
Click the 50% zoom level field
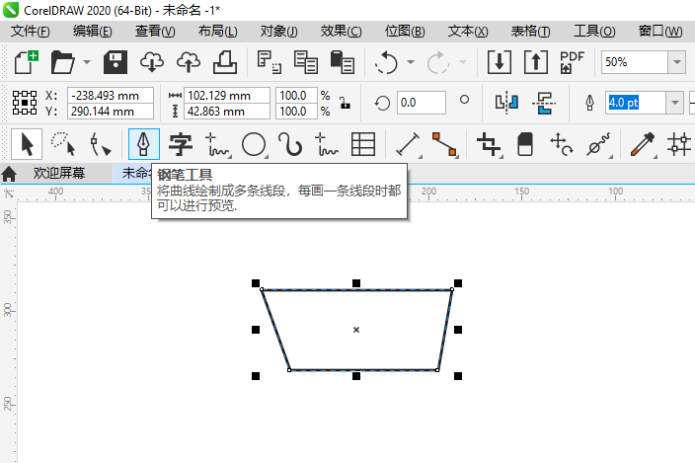point(634,62)
